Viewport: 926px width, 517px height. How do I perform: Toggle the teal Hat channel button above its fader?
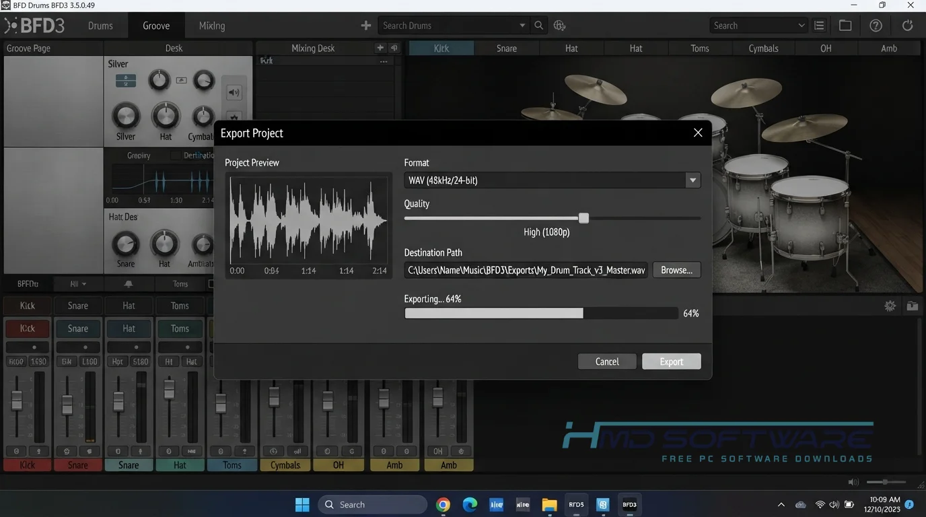(129, 329)
